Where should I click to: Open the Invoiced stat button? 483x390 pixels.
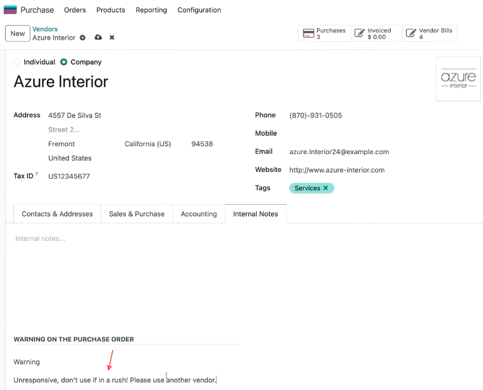[x=377, y=33]
